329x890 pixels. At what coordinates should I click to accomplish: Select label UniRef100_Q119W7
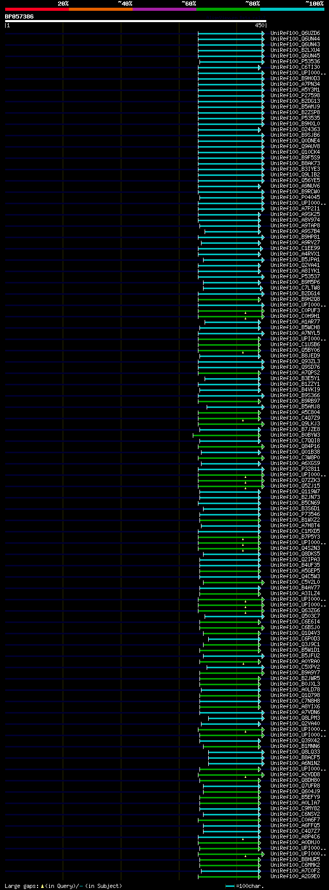295,492
